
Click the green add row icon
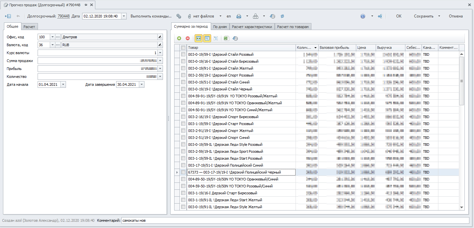pyautogui.click(x=179, y=38)
